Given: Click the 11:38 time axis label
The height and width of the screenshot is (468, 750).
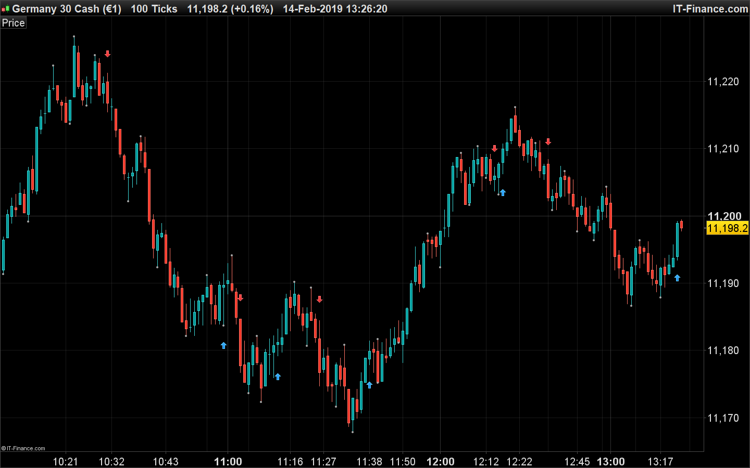Looking at the screenshot, I should point(369,462).
